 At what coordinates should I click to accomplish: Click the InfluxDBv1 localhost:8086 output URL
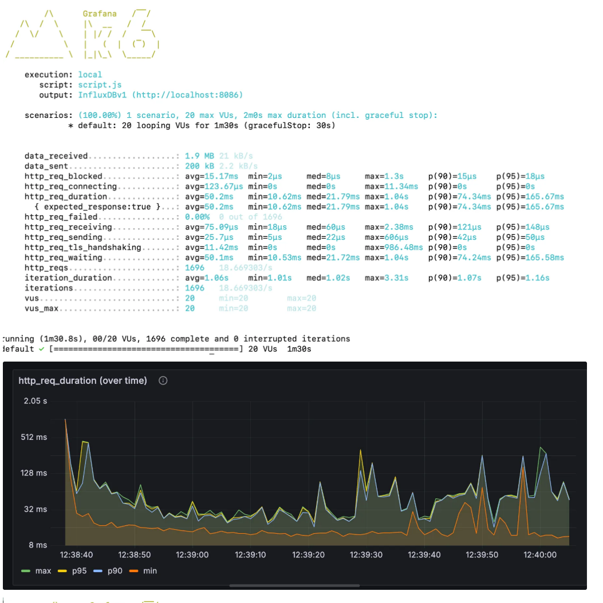click(160, 95)
